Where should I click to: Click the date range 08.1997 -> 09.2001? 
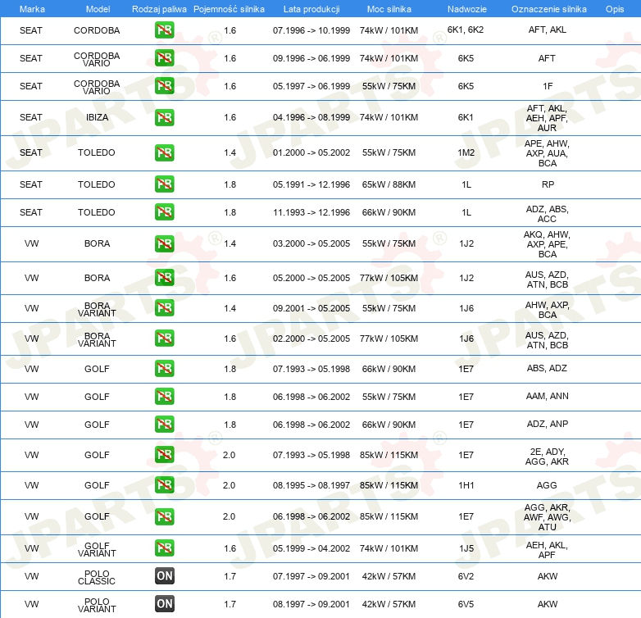(311, 604)
